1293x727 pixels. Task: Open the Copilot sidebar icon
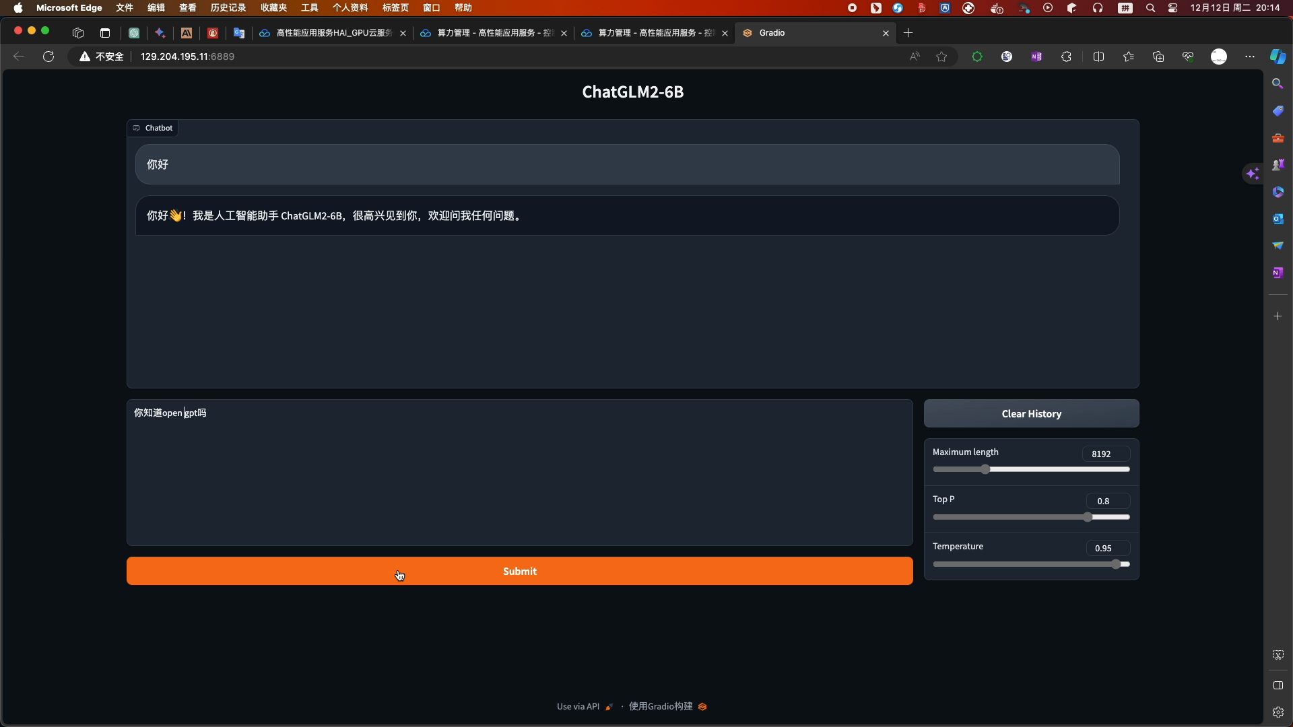pos(1278,57)
